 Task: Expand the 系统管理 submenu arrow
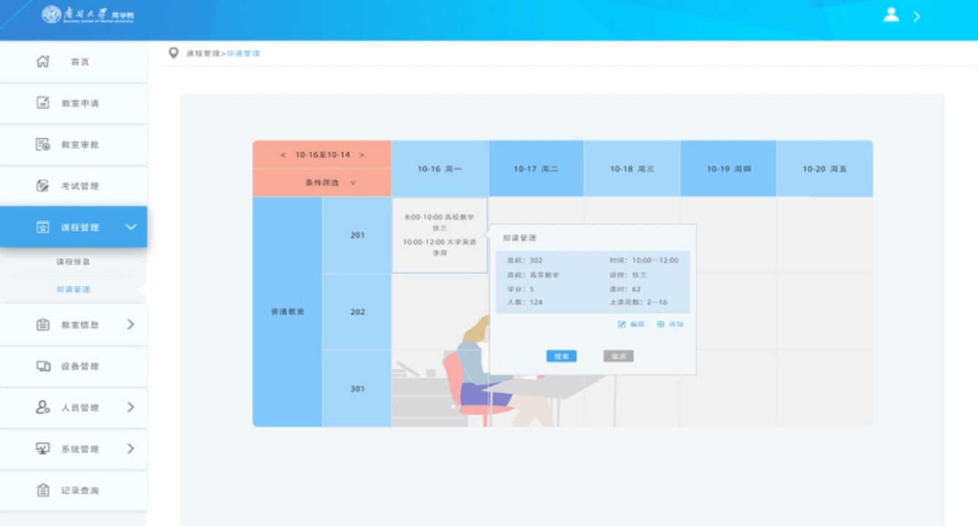pyautogui.click(x=131, y=449)
